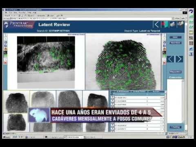Click the topmost blue icon in right shortcut bar

tap(191, 11)
